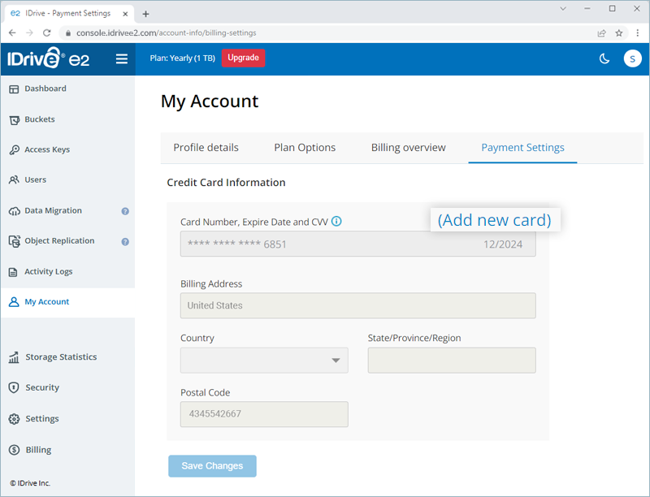The height and width of the screenshot is (497, 650).
Task: Open Access Keys via key icon
Action: coord(14,150)
